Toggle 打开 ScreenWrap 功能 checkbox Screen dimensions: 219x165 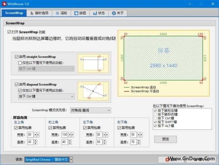click(9, 32)
